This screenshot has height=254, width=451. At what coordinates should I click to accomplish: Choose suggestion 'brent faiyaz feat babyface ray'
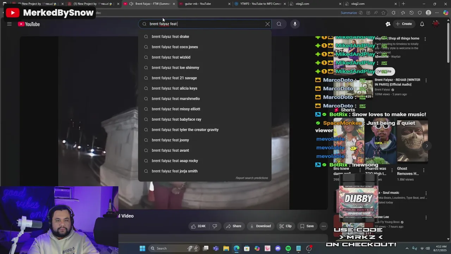click(x=205, y=119)
